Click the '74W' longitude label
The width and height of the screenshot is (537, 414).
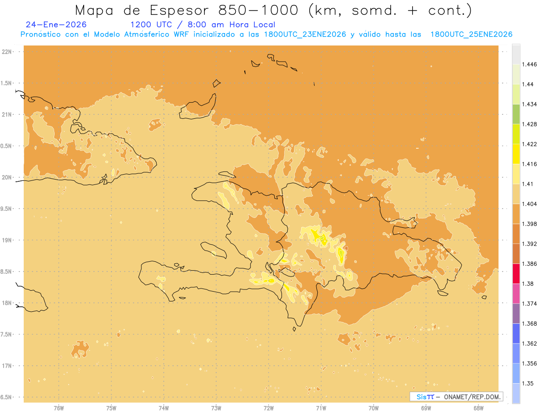[x=164, y=409]
